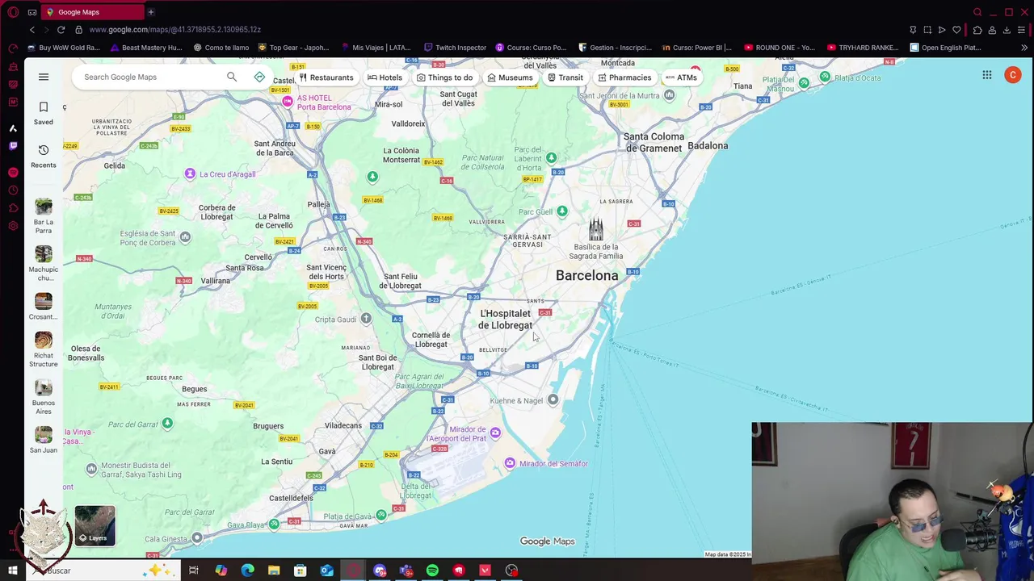Viewport: 1034px width, 581px height.
Task: Open Microsoft Store from the taskbar
Action: coord(300,571)
